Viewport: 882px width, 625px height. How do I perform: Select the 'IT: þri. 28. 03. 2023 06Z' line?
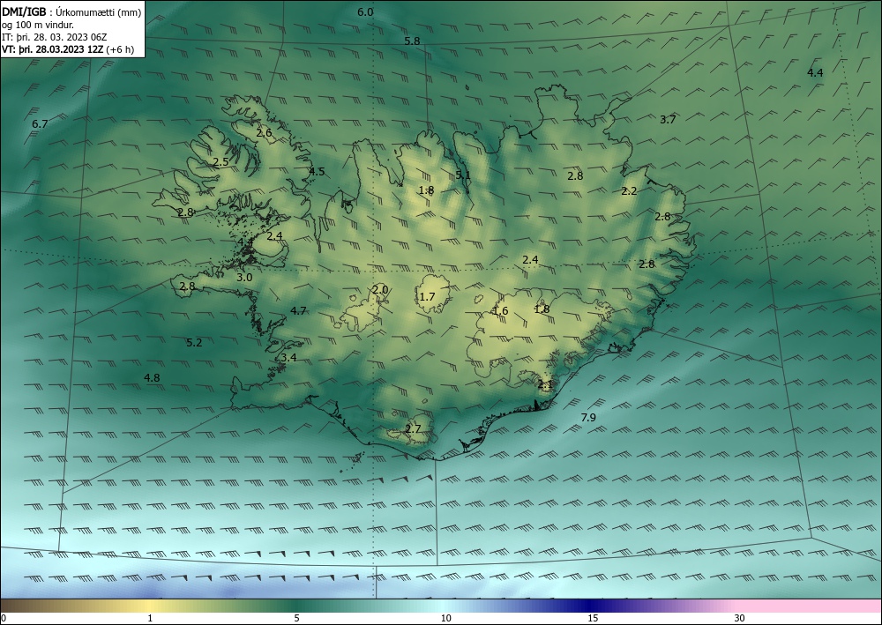point(54,37)
